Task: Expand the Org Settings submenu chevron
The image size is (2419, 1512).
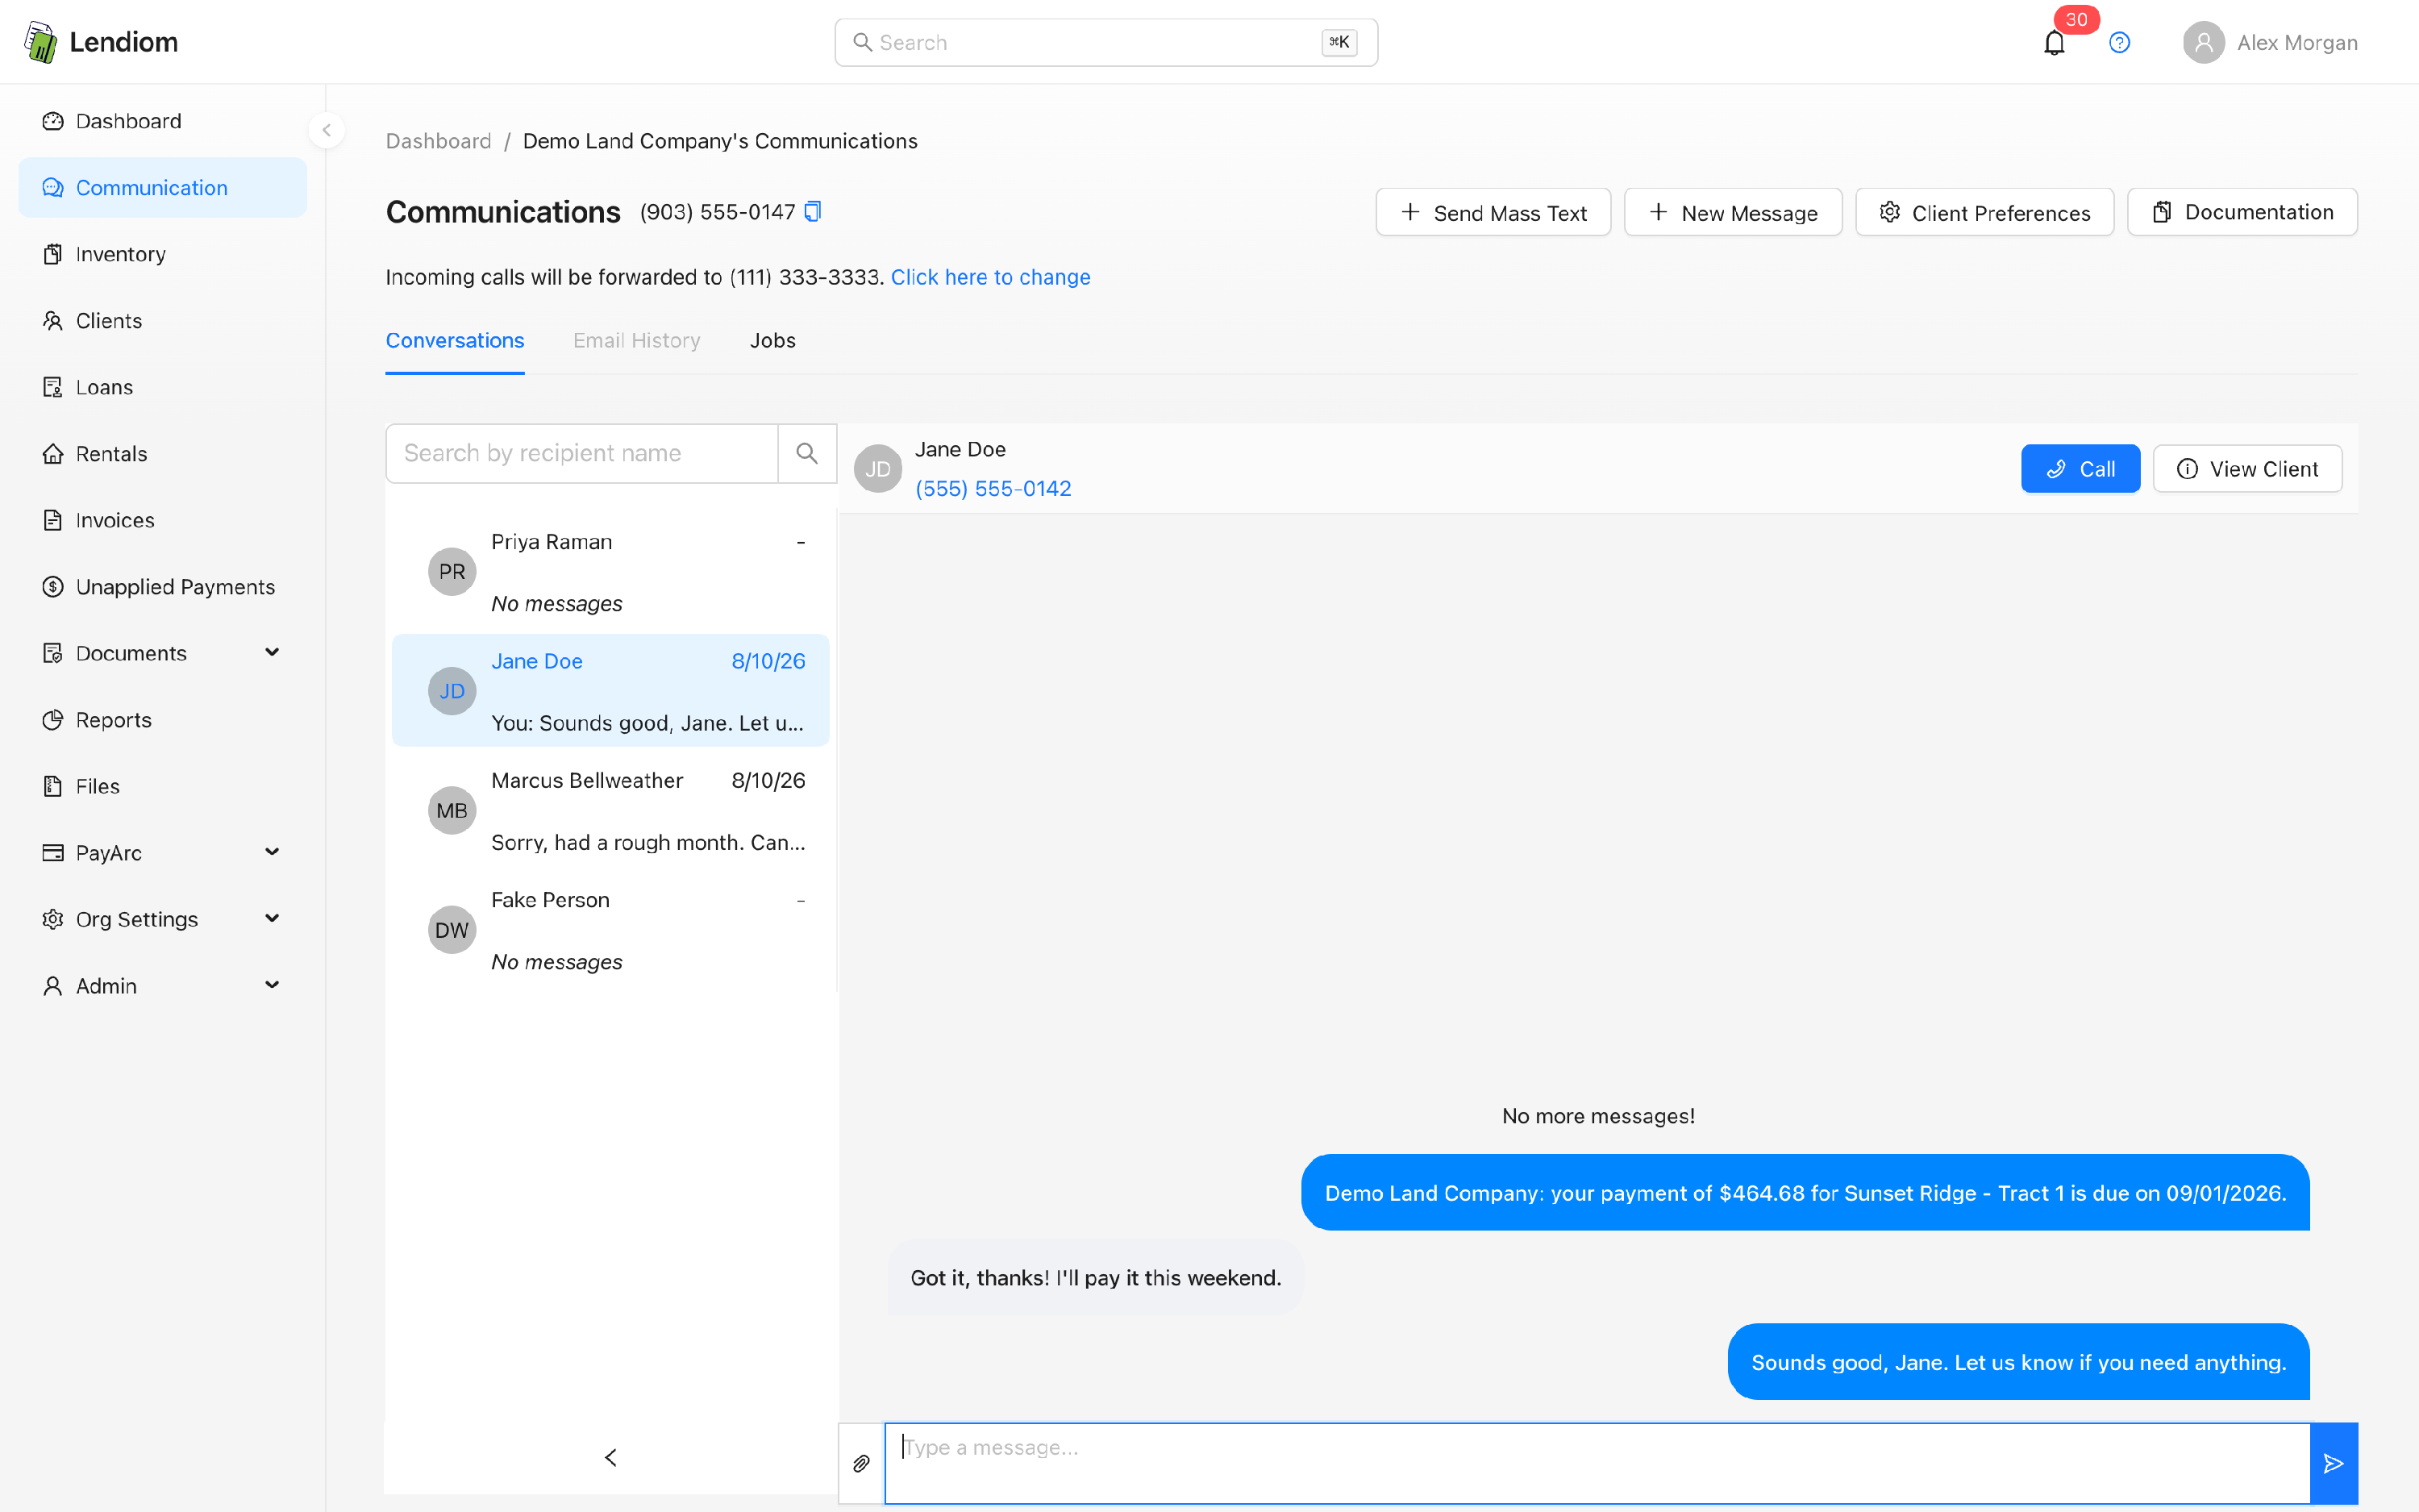Action: click(272, 919)
